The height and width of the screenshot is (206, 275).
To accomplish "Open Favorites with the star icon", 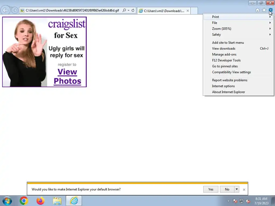I will (x=264, y=10).
